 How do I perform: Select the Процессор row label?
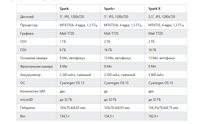pyautogui.click(x=29, y=25)
